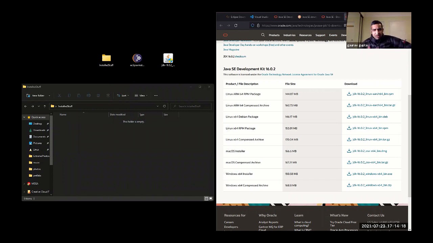Open the Resources menu on the Oracle site
Viewport: 433px width, 243px height.
(305, 35)
